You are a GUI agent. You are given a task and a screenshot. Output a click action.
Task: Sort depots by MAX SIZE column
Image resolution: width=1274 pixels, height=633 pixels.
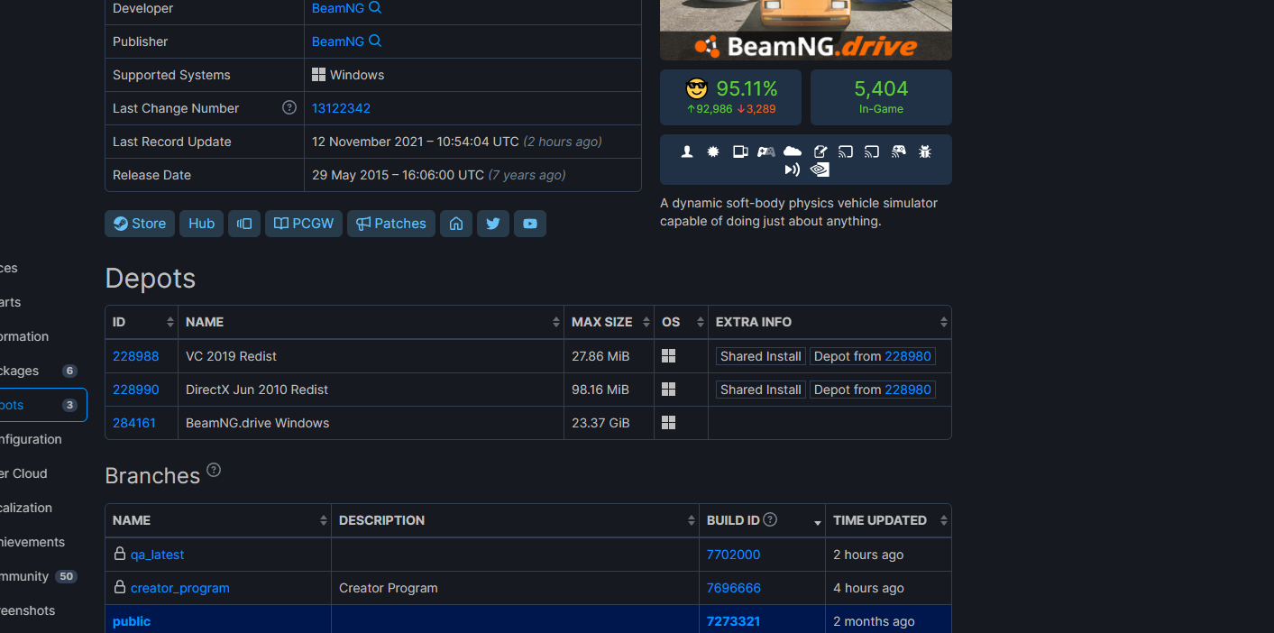tap(610, 322)
